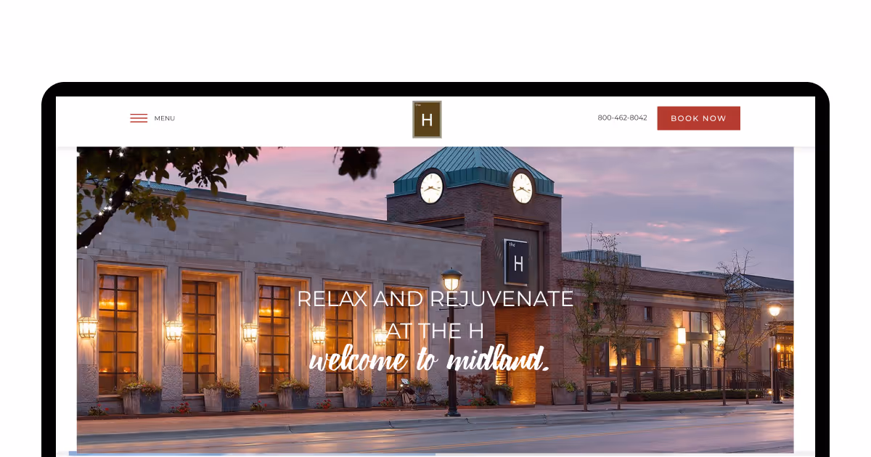Click the MENU label in header

coord(165,118)
